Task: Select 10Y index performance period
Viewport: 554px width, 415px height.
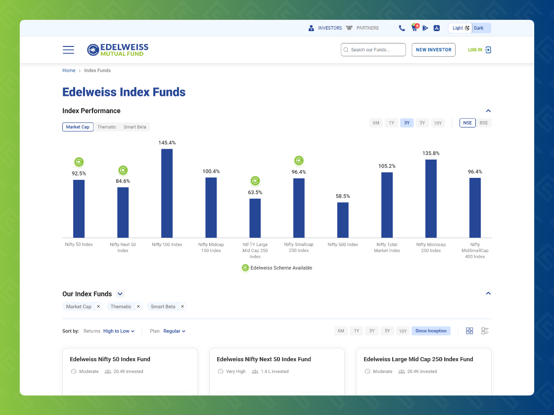Action: [x=438, y=123]
